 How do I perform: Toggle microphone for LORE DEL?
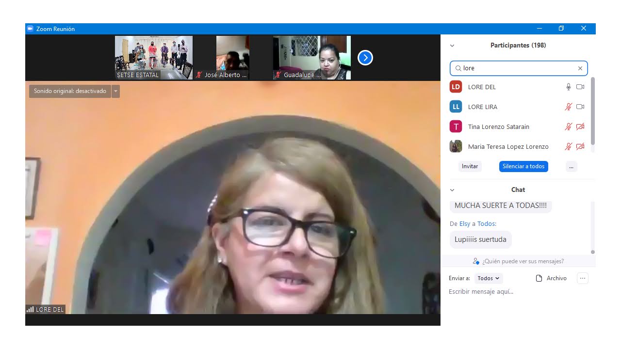click(569, 87)
